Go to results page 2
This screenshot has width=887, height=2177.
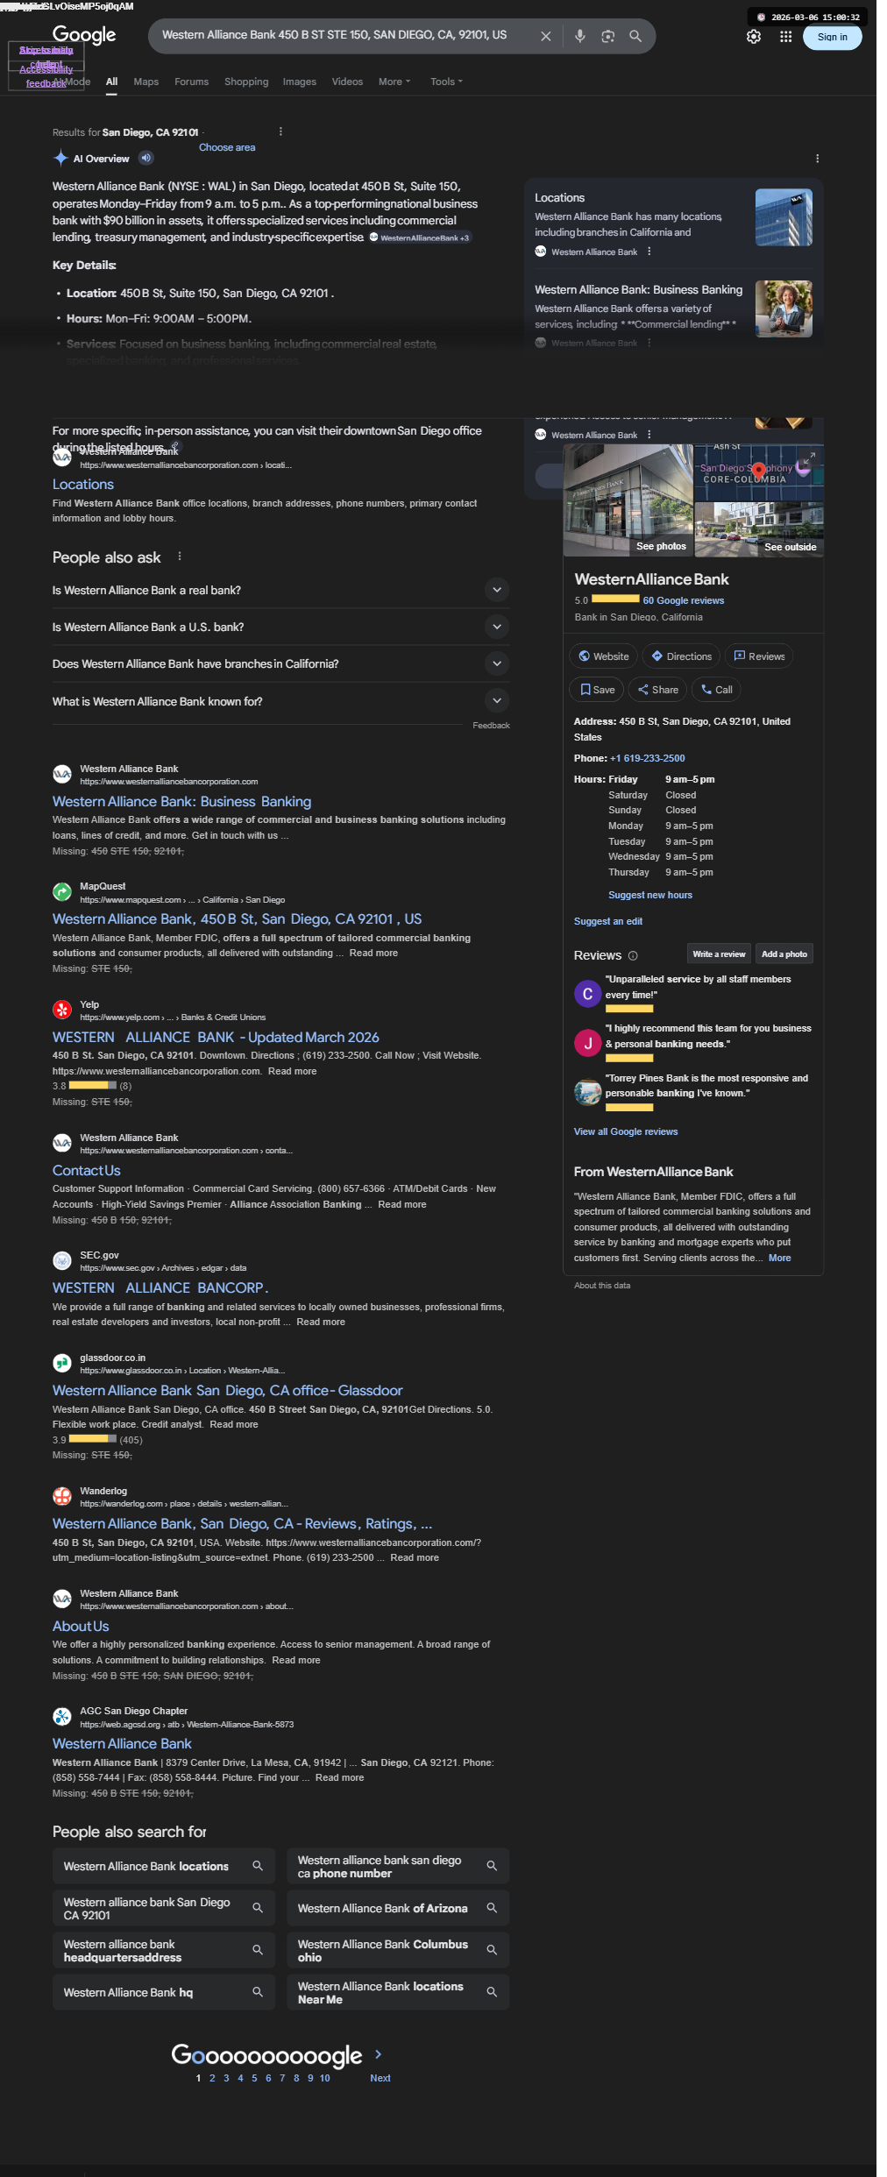[x=212, y=2078]
